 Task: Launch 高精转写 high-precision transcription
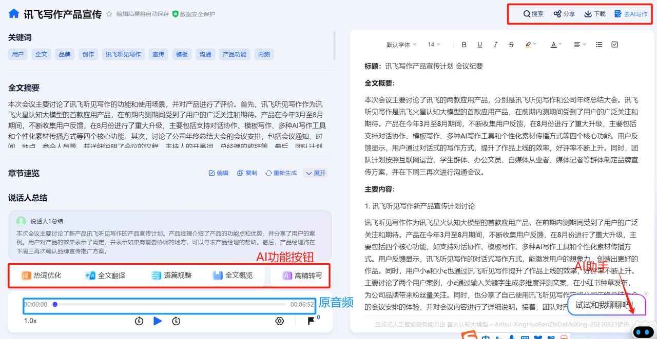point(302,276)
